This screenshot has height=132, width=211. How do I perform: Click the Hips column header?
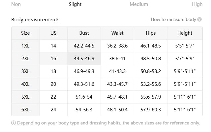pyautogui.click(x=151, y=33)
